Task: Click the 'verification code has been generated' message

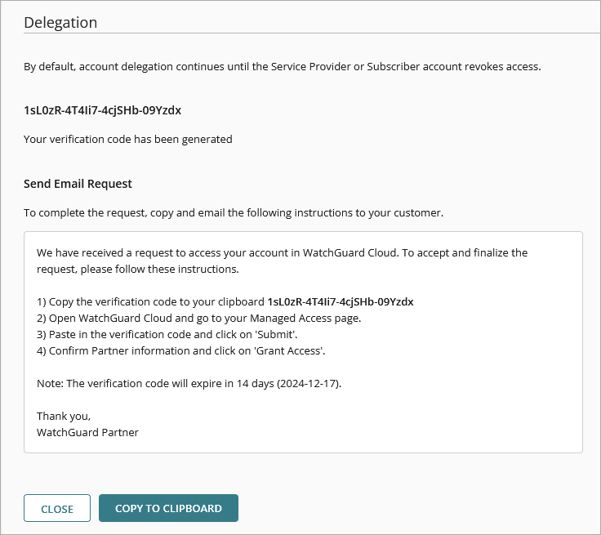Action: 128,139
